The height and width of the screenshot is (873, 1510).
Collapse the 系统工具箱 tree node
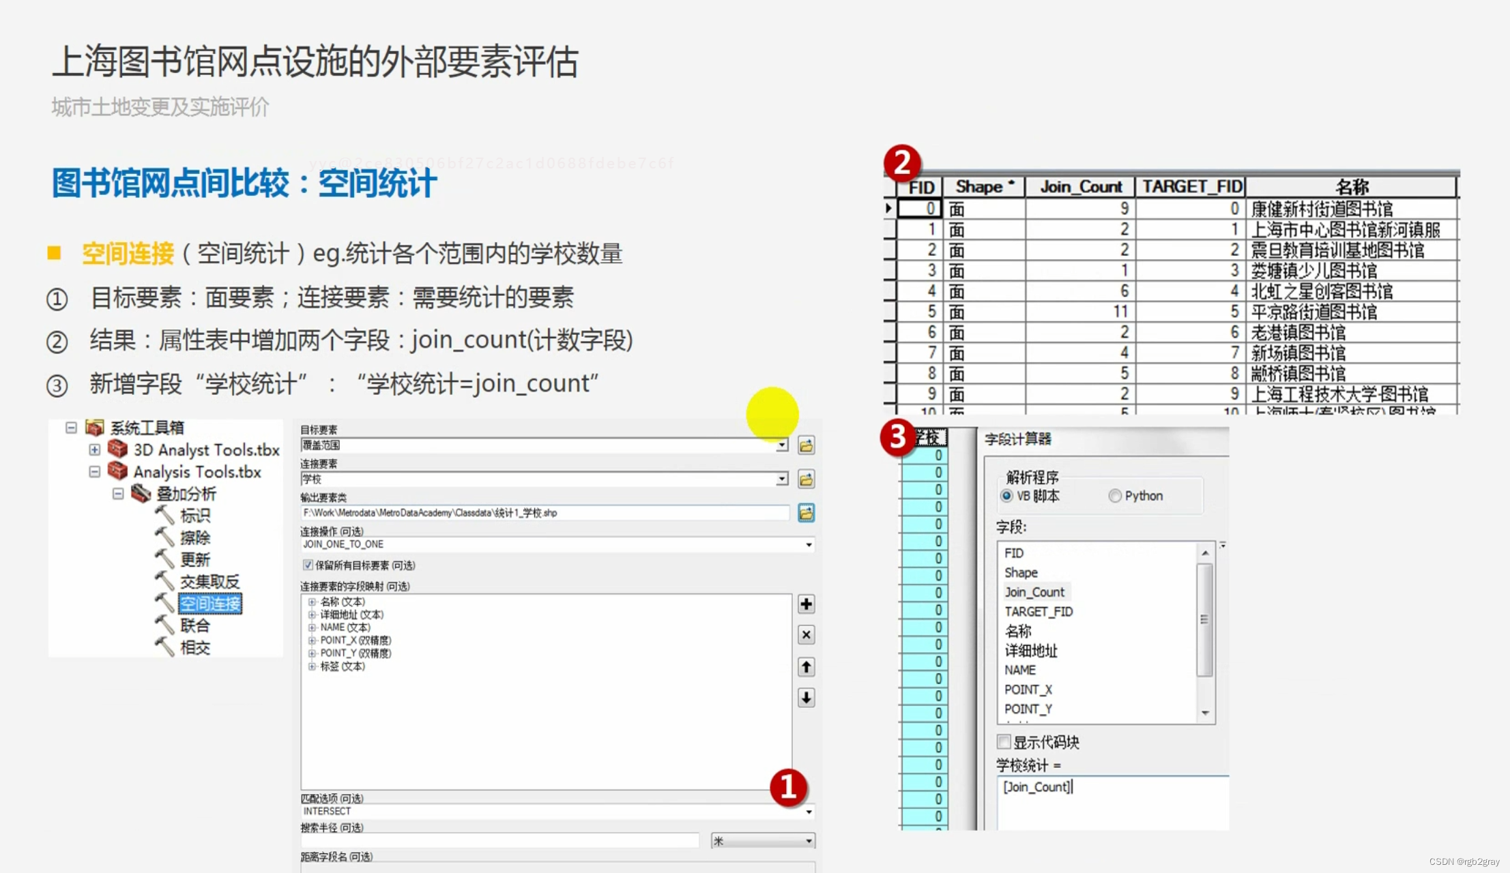[x=71, y=428]
